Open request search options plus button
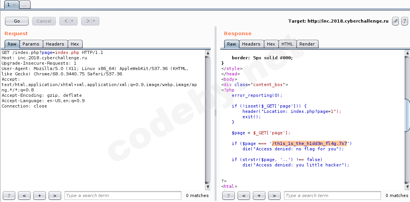Screen dimensions: 410x202 click(x=39, y=195)
